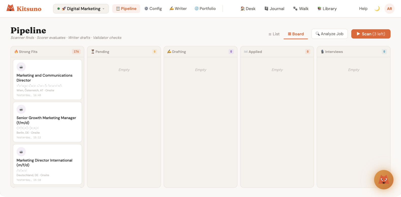Open the AR user avatar menu
The image size is (401, 197).
pyautogui.click(x=390, y=9)
